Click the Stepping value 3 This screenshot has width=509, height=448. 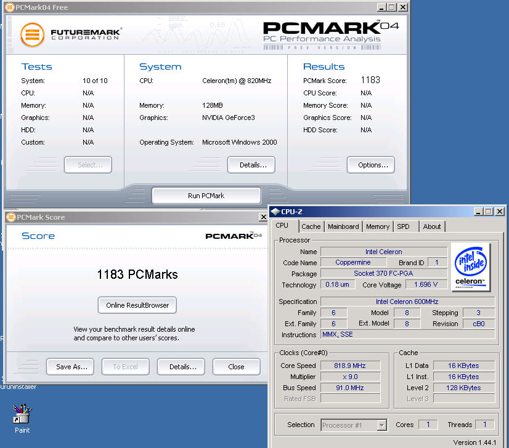[x=478, y=313]
